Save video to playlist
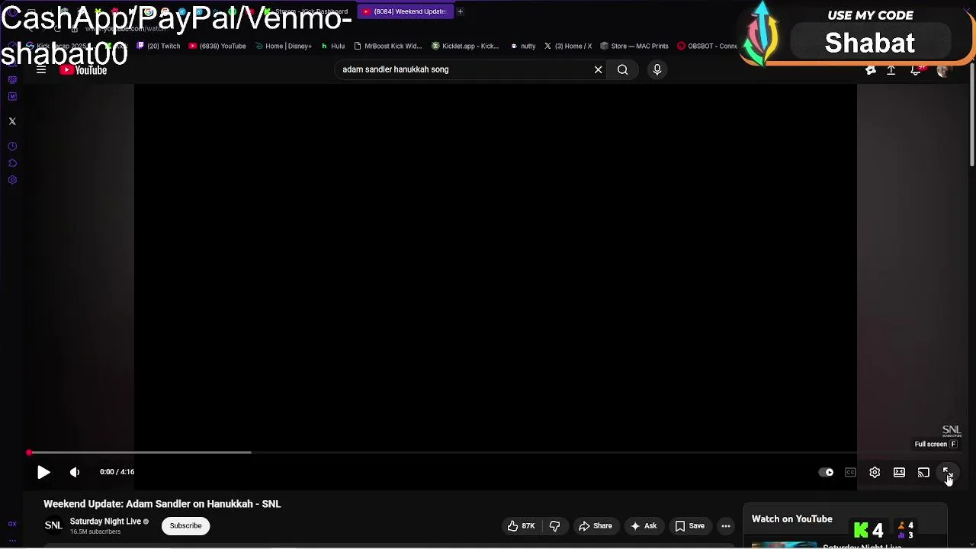Viewport: 976px width, 549px height. coord(690,526)
